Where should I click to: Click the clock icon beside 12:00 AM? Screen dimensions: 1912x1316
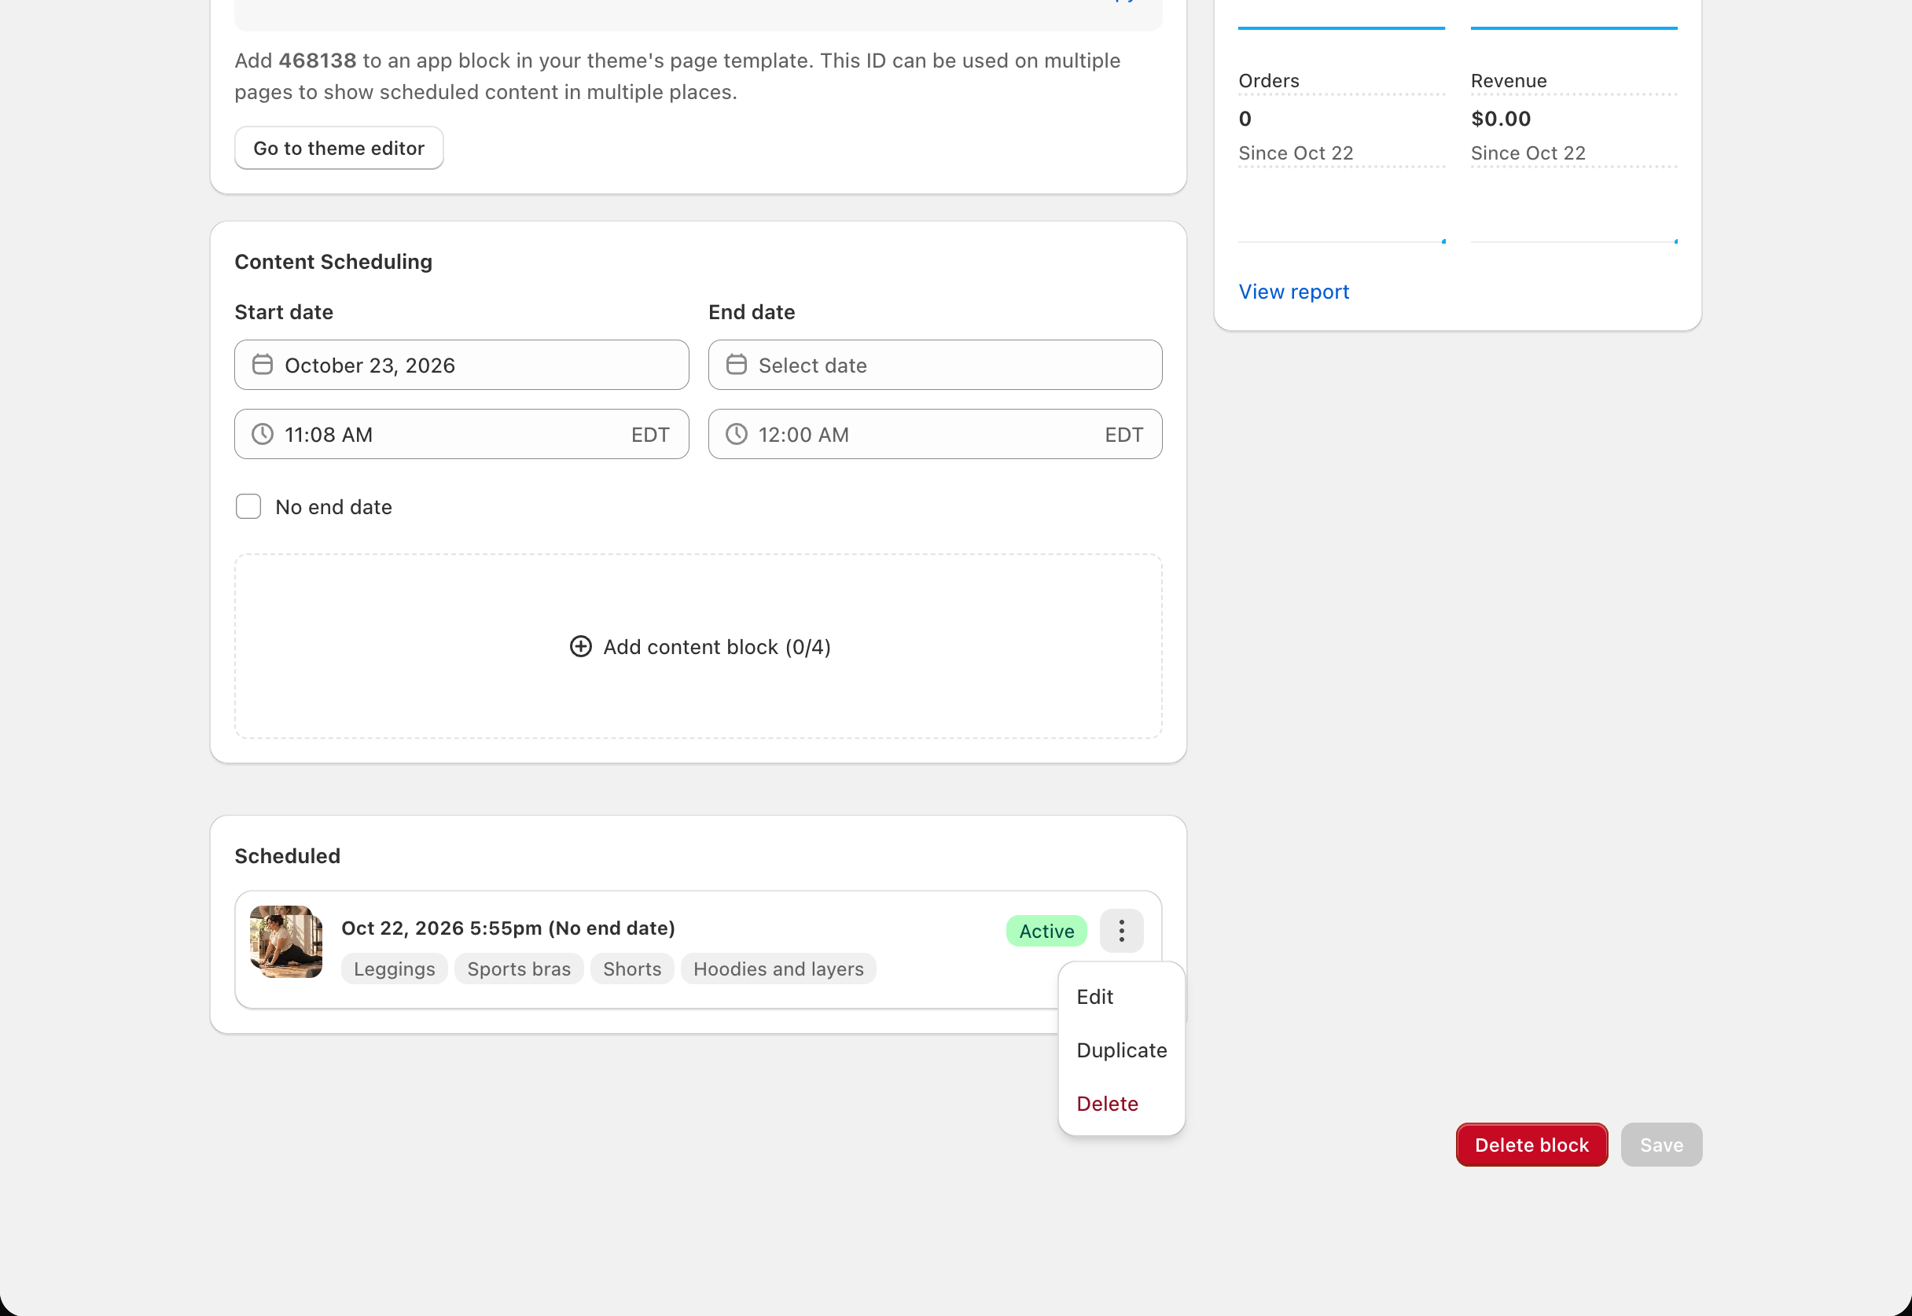point(737,434)
